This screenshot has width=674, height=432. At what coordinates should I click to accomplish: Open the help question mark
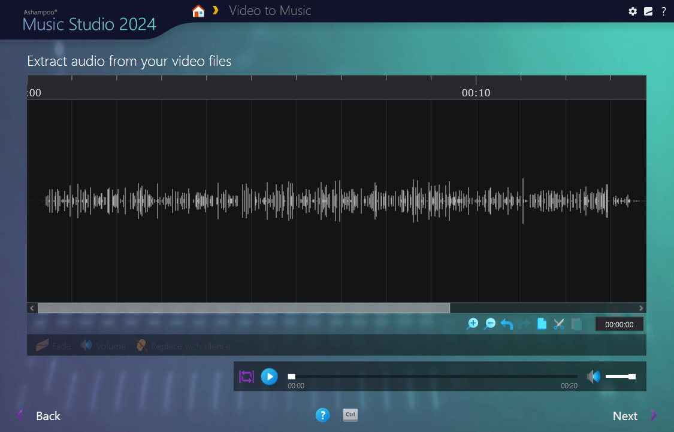664,11
